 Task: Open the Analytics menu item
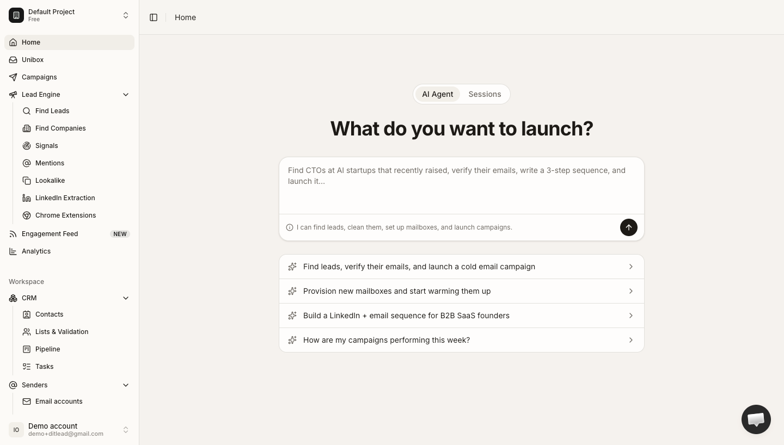[x=69, y=251]
